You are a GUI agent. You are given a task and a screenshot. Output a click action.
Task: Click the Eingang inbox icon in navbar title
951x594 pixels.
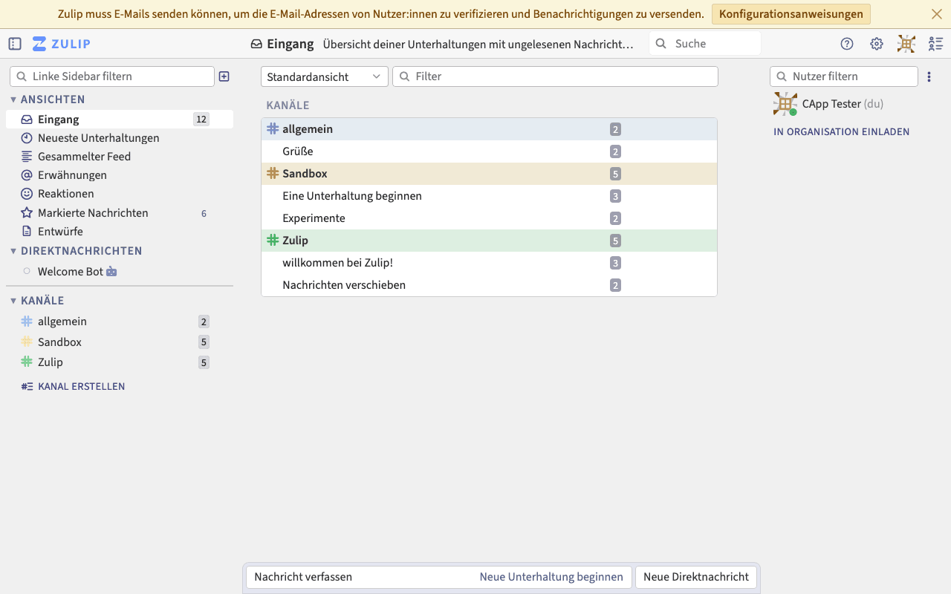click(256, 44)
